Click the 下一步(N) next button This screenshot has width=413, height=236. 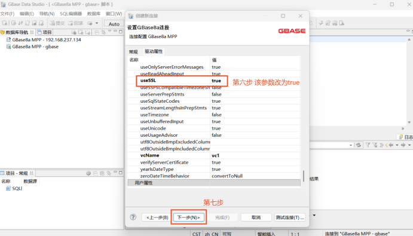coord(189,217)
